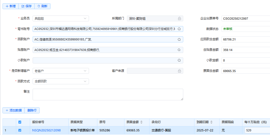Toggle the select-all header checkbox
270x135 pixels.
pos(20,122)
